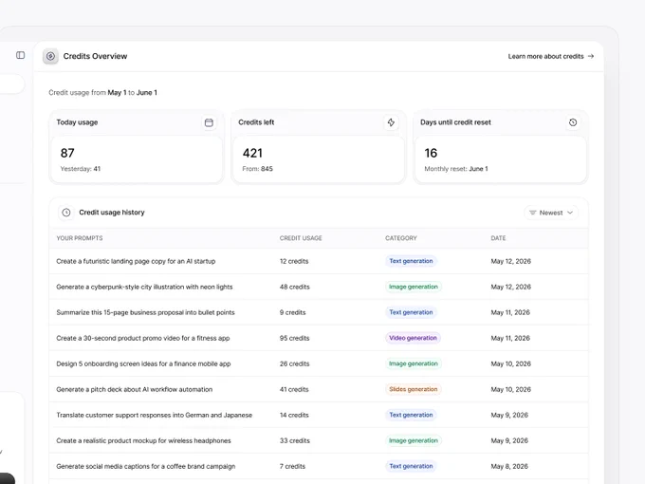Click the Credits left value 421
Image resolution: width=645 pixels, height=484 pixels.
coord(252,153)
